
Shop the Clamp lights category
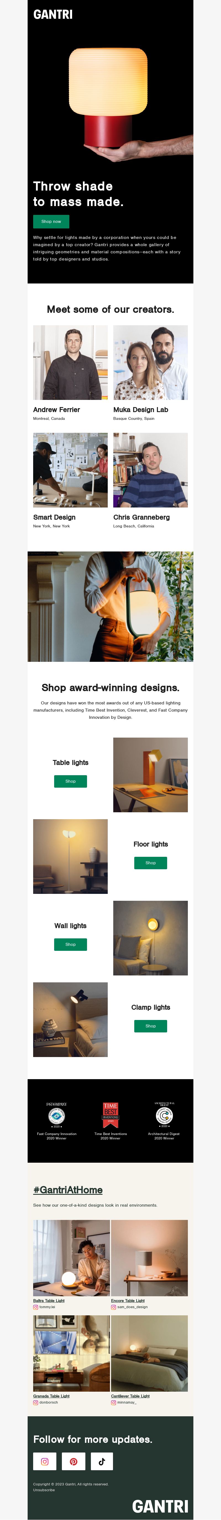coord(151,1026)
